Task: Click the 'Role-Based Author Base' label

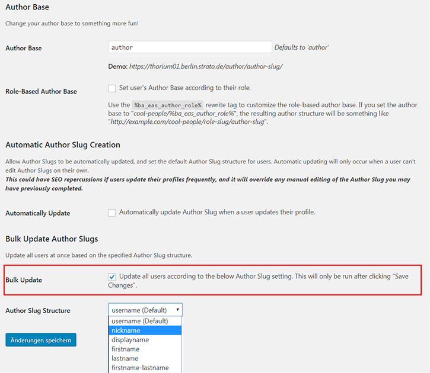Action: point(41,91)
